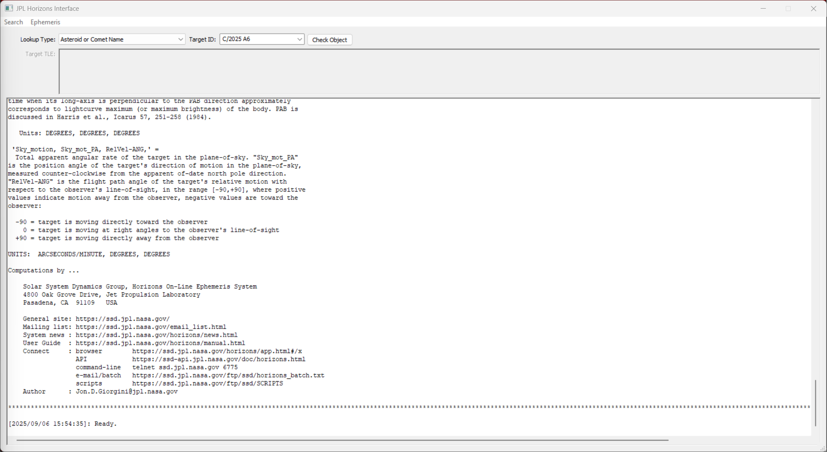The image size is (827, 452).
Task: Click the horizons/news.html System news URL
Action: point(156,335)
